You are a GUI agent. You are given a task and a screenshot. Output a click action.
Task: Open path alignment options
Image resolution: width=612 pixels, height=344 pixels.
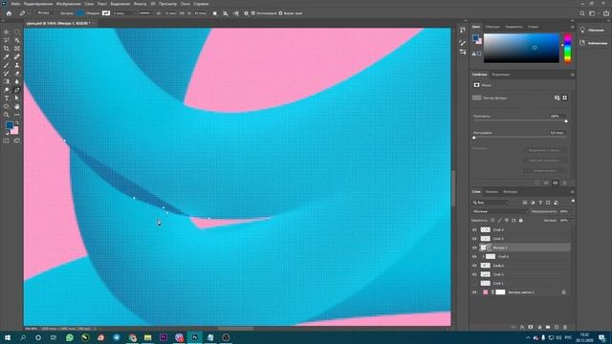[226, 13]
